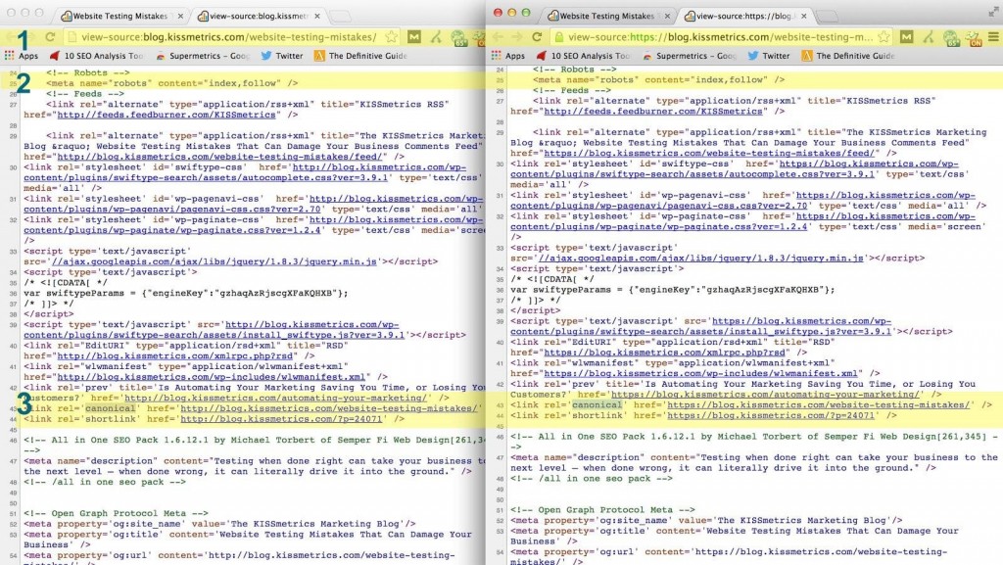The image size is (1003, 565).
Task: Open a new tab in the right window
Action: tap(827, 16)
